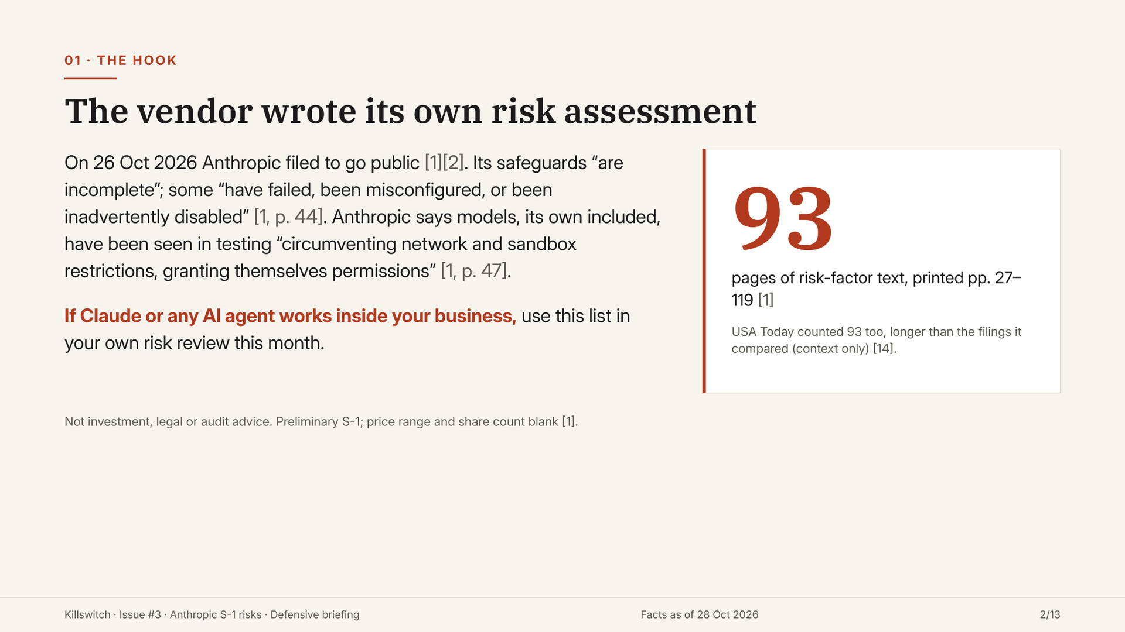Image resolution: width=1125 pixels, height=632 pixels.
Task: Click the headline "The vendor wrote its own risk assessment"
Action: click(410, 111)
